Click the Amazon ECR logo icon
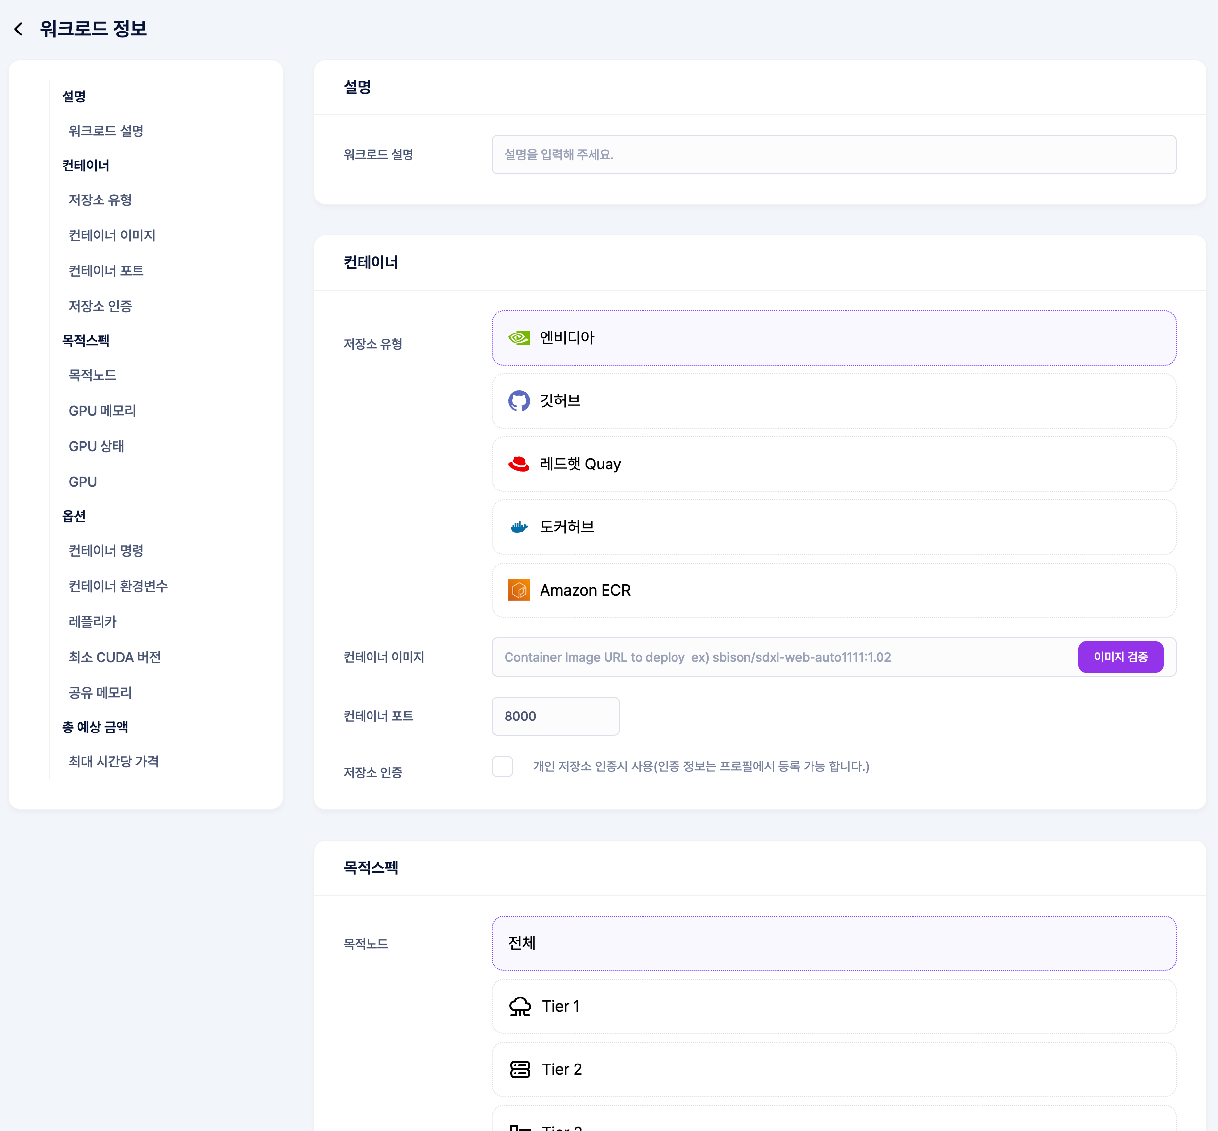Image resolution: width=1218 pixels, height=1131 pixels. [519, 590]
